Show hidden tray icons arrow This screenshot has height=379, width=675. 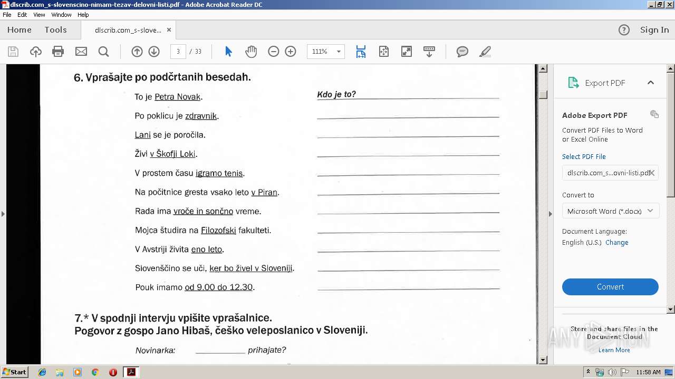[589, 372]
